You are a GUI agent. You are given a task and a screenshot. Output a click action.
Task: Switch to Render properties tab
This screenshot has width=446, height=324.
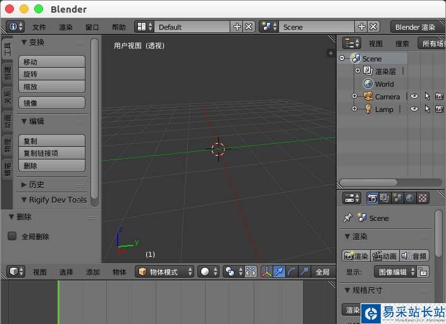[373, 198]
